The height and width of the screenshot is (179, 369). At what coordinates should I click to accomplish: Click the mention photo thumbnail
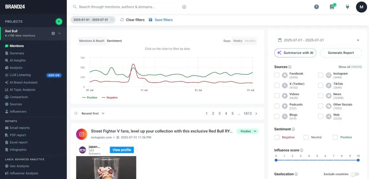[106, 168]
